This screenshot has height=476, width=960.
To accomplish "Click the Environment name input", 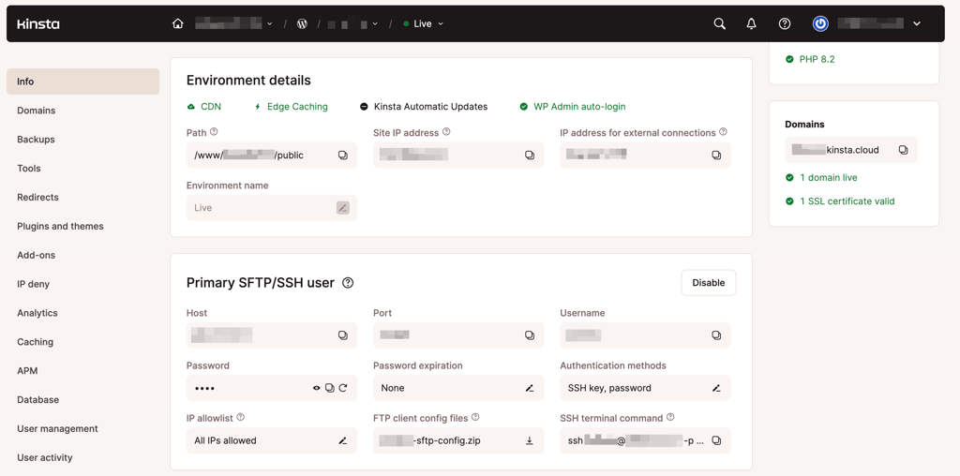I will 272,208.
